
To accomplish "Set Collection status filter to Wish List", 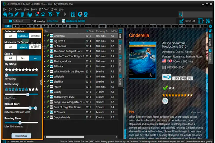I will point(35,36).
